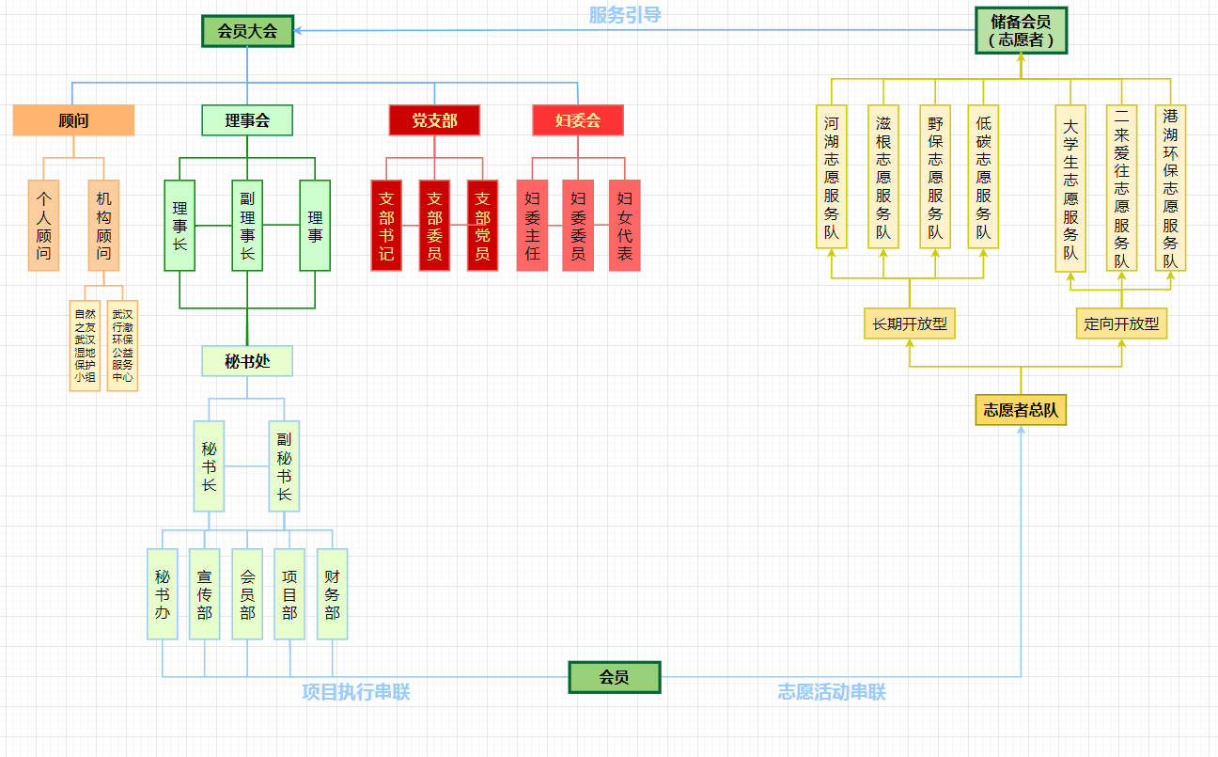Select the orange 顾问 box

coord(73,120)
